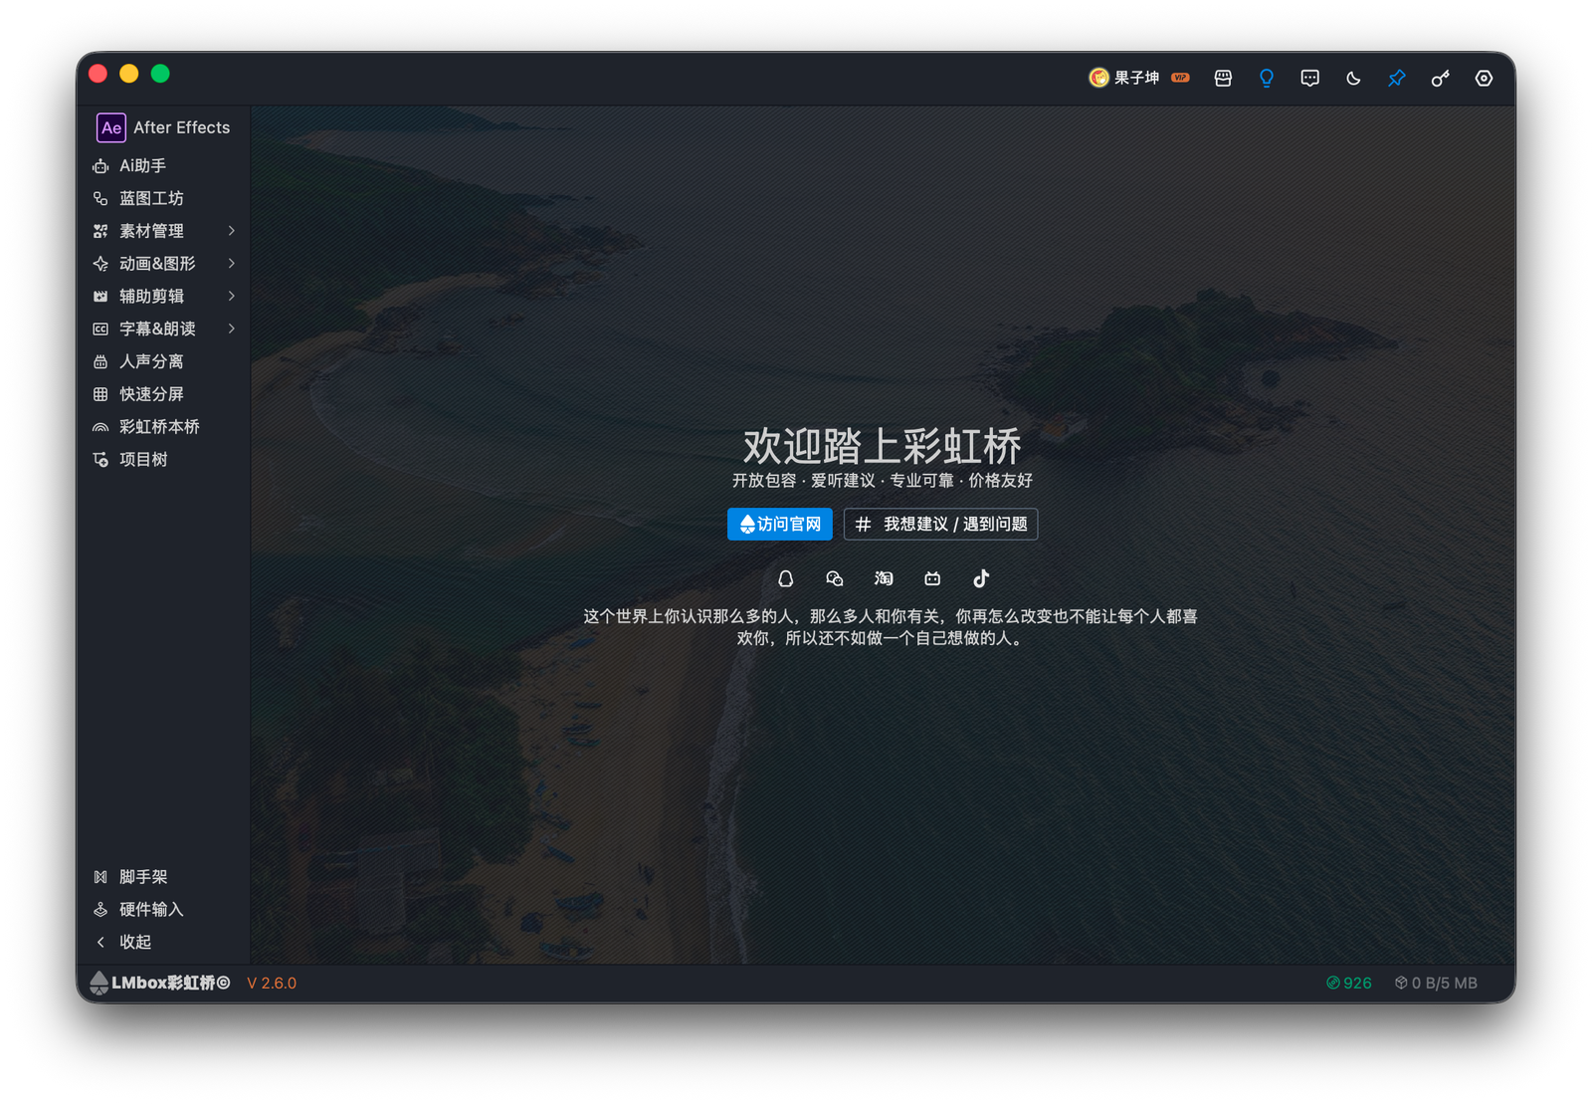This screenshot has width=1592, height=1104.
Task: Click version number V 2.6.0
Action: coord(272,984)
